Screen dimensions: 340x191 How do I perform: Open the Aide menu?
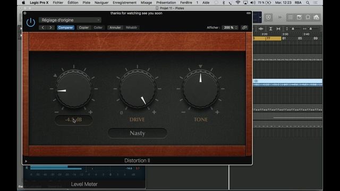206,3
